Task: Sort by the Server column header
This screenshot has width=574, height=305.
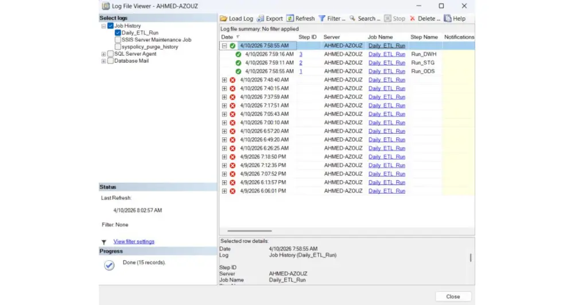Action: coord(332,37)
